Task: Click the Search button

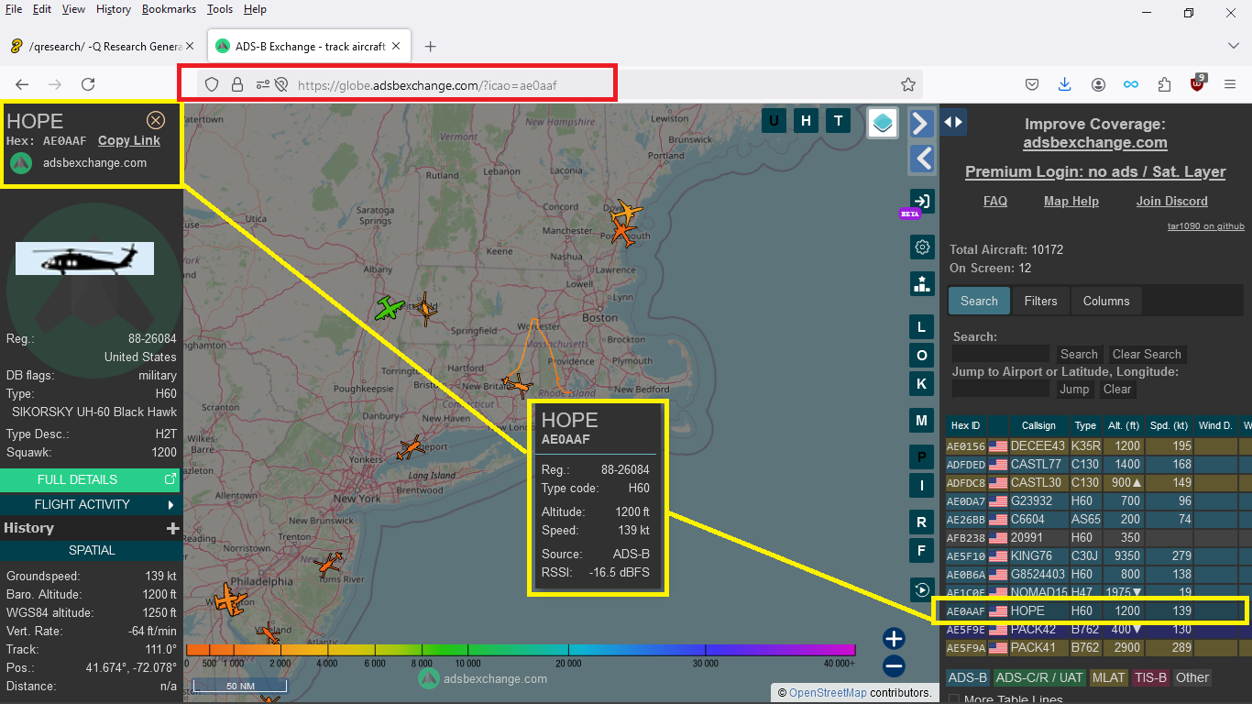Action: 1079,354
